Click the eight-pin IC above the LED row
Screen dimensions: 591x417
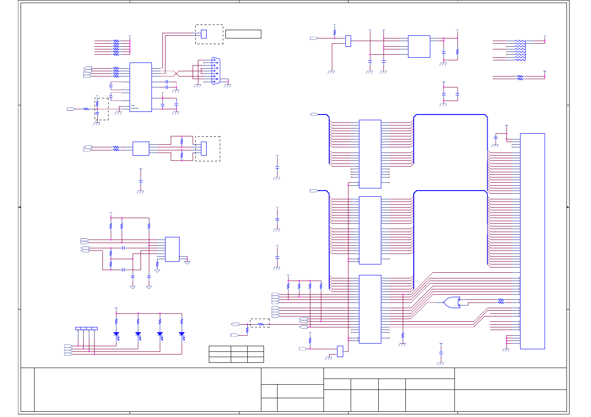click(172, 249)
